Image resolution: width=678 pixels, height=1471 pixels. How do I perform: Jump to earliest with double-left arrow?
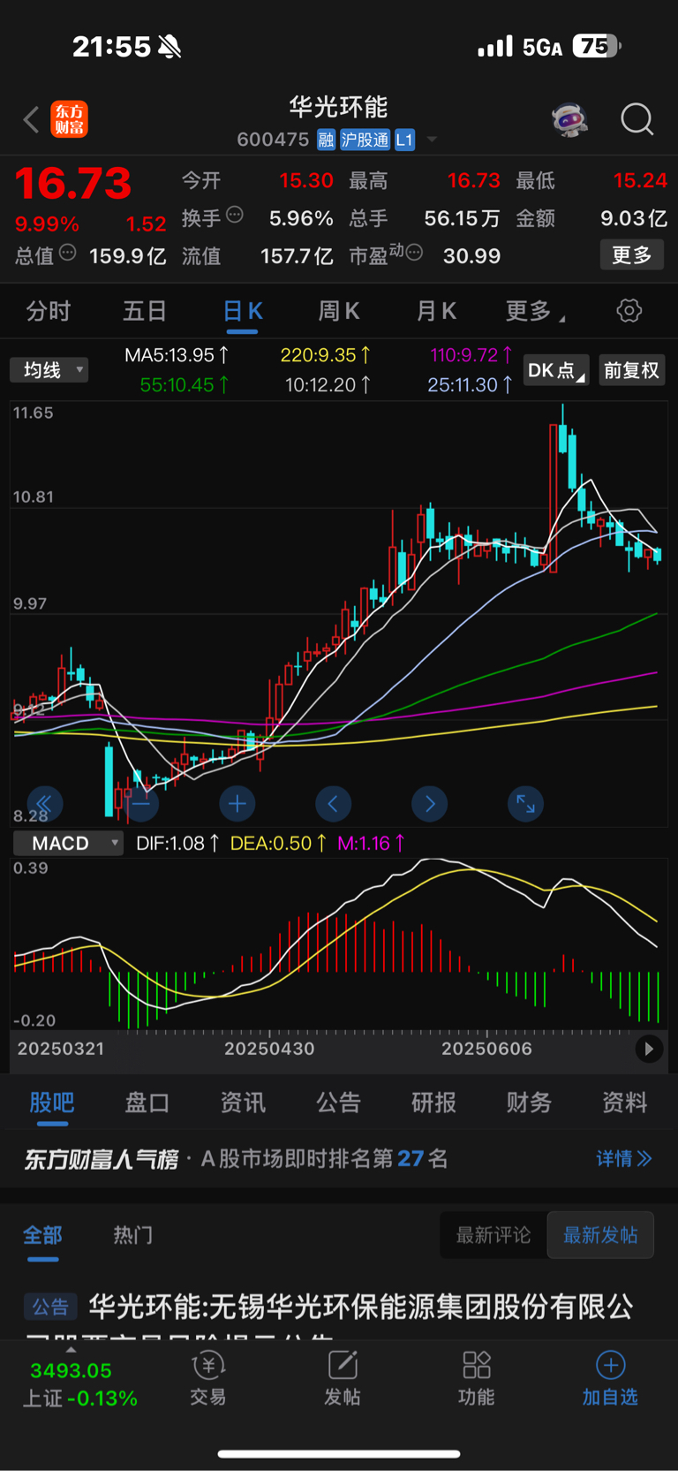coord(44,803)
